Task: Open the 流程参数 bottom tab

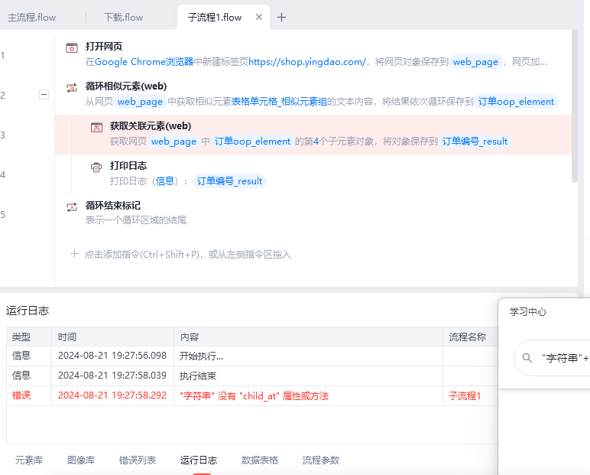Action: pos(321,460)
